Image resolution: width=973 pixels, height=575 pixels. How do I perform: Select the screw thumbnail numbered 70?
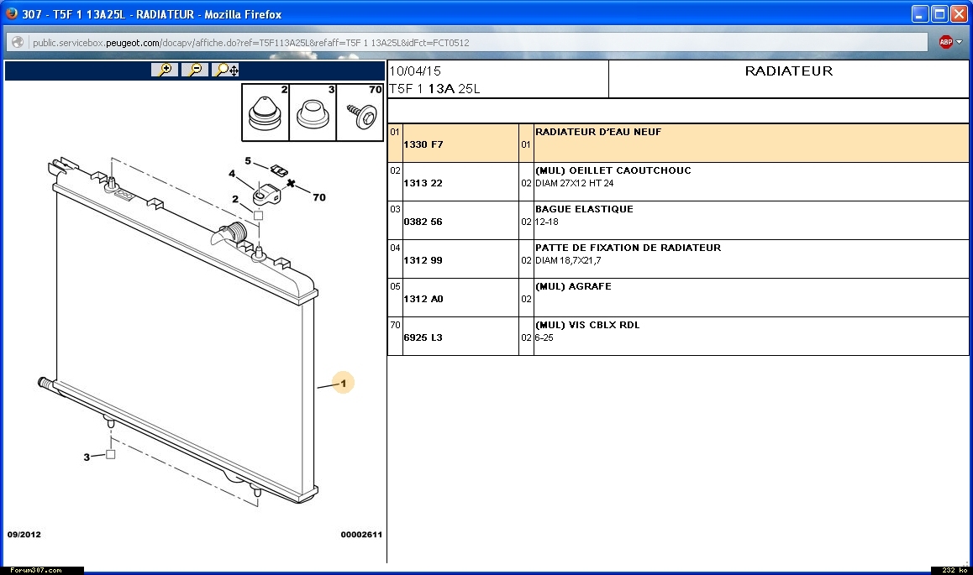pos(360,114)
